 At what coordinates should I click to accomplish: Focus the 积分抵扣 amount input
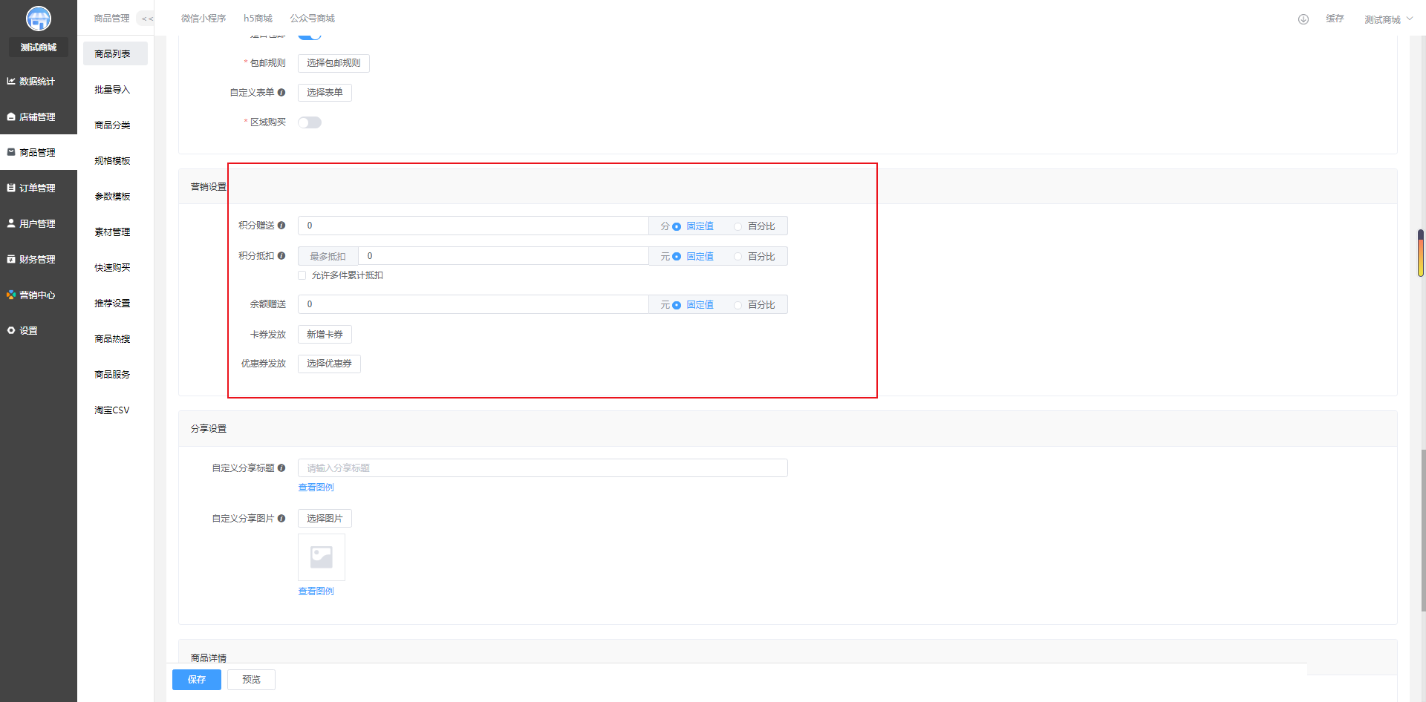pyautogui.click(x=504, y=256)
